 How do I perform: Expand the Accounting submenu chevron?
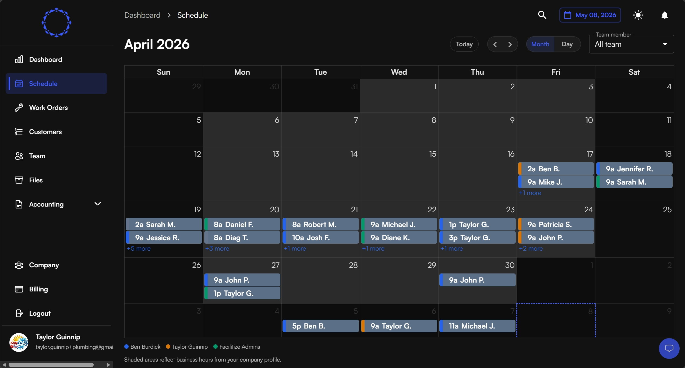98,204
